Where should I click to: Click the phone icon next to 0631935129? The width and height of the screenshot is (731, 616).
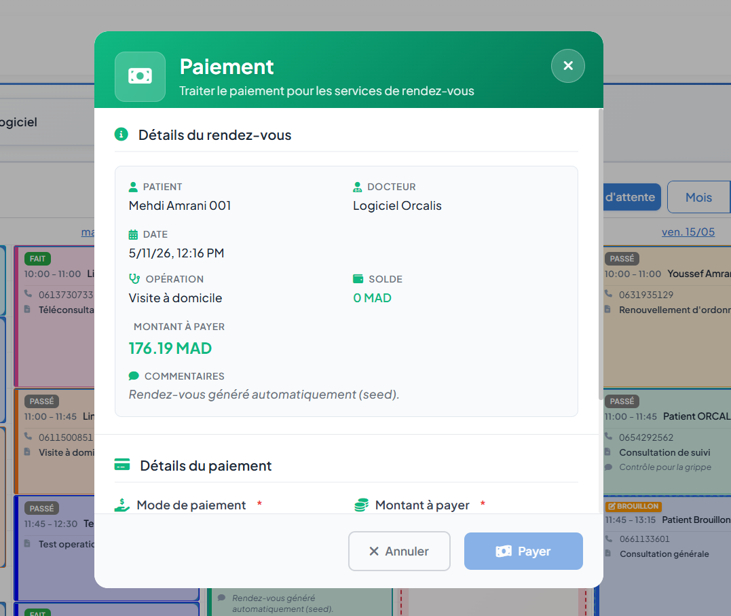(608, 293)
